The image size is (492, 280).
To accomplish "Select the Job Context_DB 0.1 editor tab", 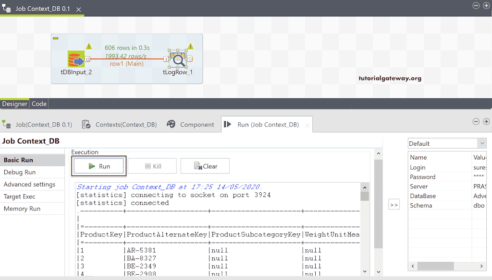I will click(42, 9).
